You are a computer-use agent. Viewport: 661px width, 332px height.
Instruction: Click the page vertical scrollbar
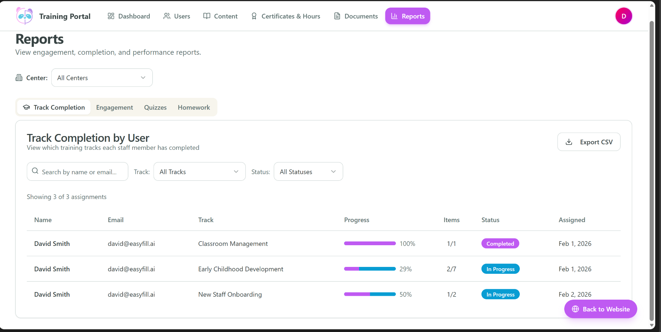[651, 170]
